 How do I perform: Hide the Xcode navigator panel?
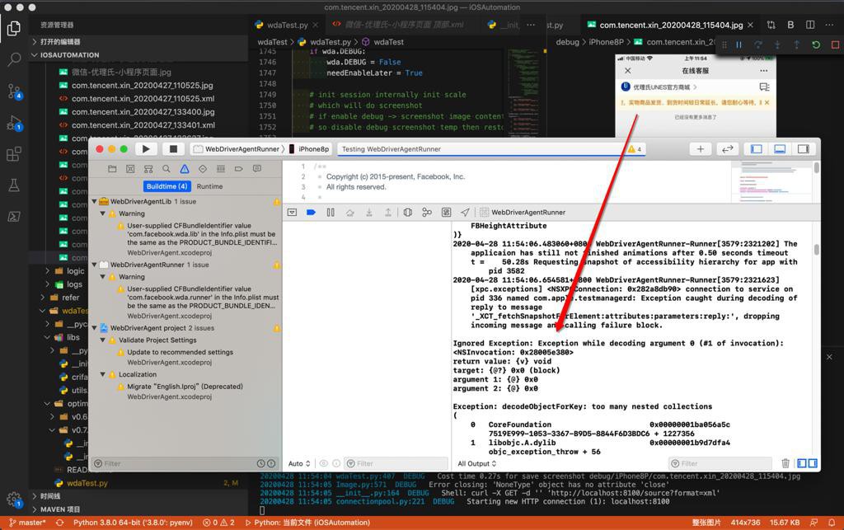756,149
